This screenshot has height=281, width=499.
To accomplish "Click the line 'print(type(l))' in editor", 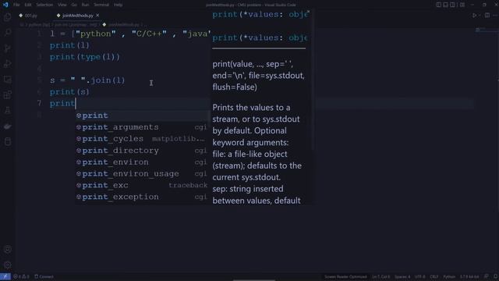I will pyautogui.click(x=85, y=57).
